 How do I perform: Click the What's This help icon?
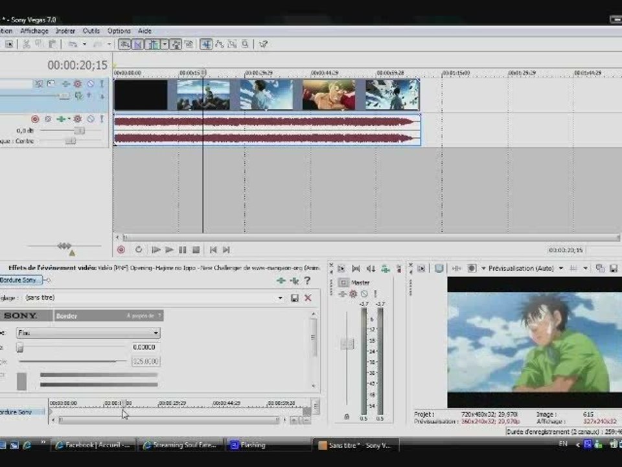point(263,44)
